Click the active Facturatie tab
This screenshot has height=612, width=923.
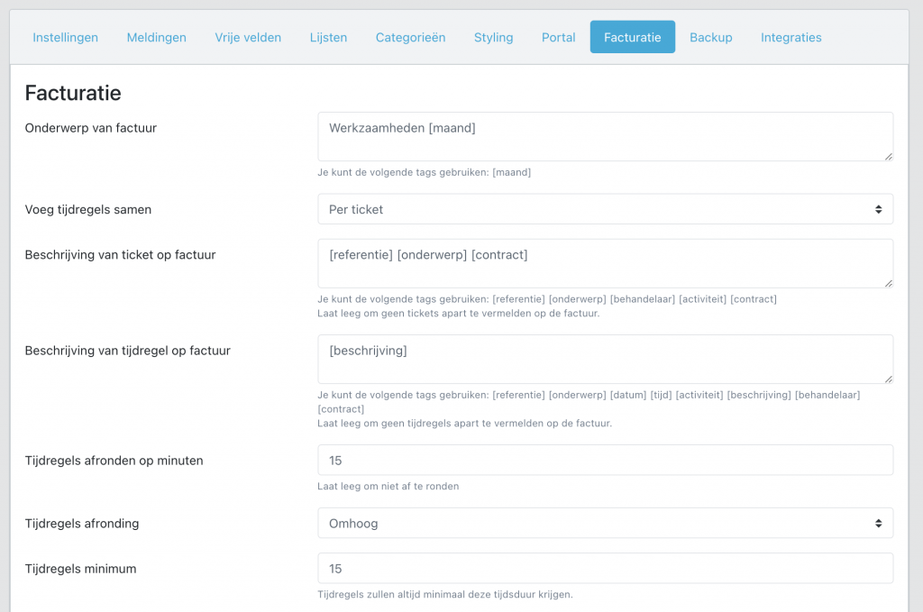[x=632, y=37]
